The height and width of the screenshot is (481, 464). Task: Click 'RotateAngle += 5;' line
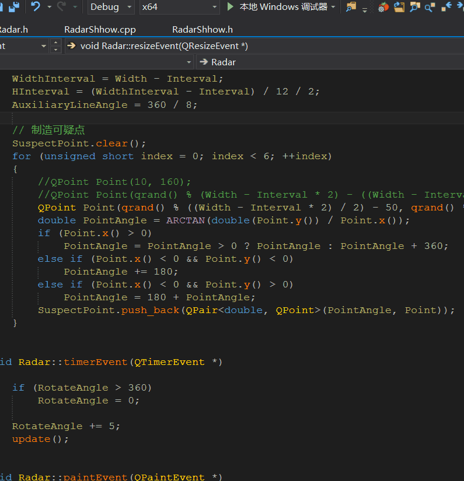click(66, 426)
